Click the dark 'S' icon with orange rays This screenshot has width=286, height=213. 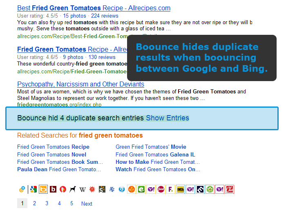[102, 189]
